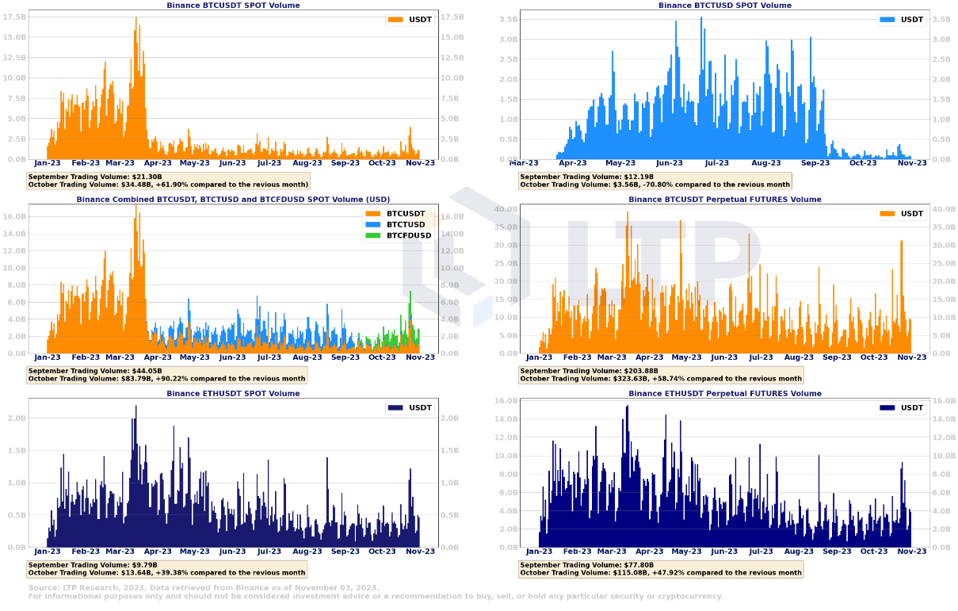This screenshot has height=611, width=958.
Task: Click the blue BTCTUSD swatch in combined chart legend
Action: (x=373, y=225)
